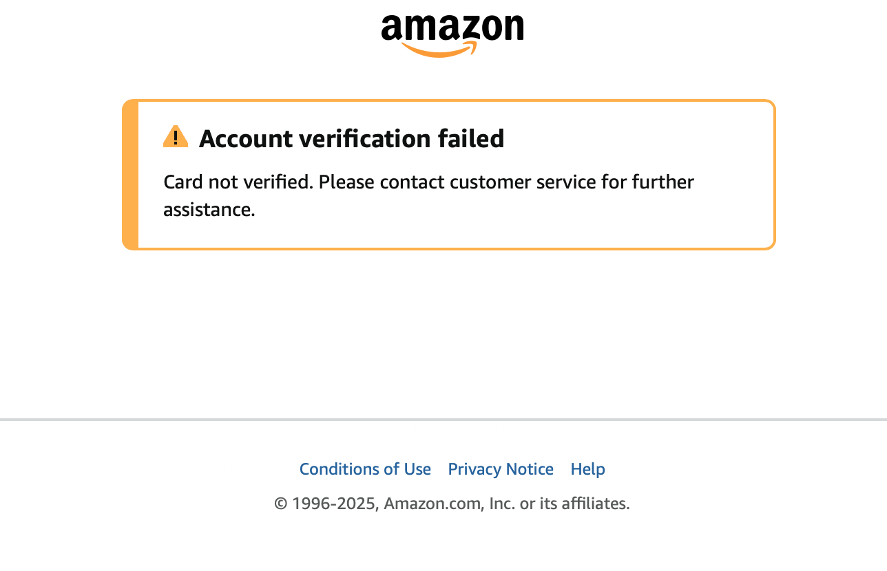Click the orange left bar of alert
Image resolution: width=887 pixels, height=571 pixels.
pyautogui.click(x=130, y=175)
